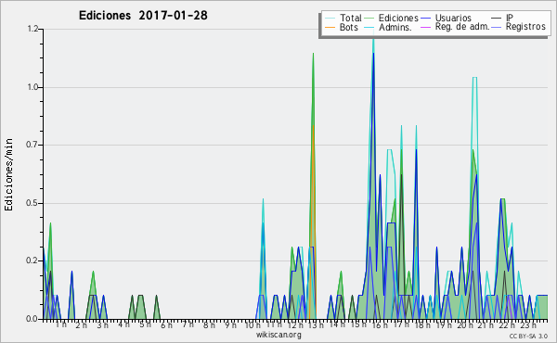Click the tallest blue Usuarios peak near 16 h
Viewport: 557px width, 343px height.
tap(373, 54)
